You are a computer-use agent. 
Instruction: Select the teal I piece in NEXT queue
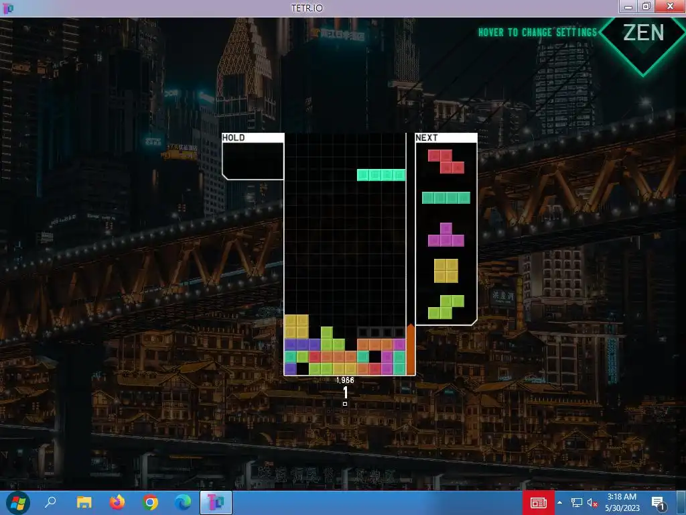click(x=445, y=198)
